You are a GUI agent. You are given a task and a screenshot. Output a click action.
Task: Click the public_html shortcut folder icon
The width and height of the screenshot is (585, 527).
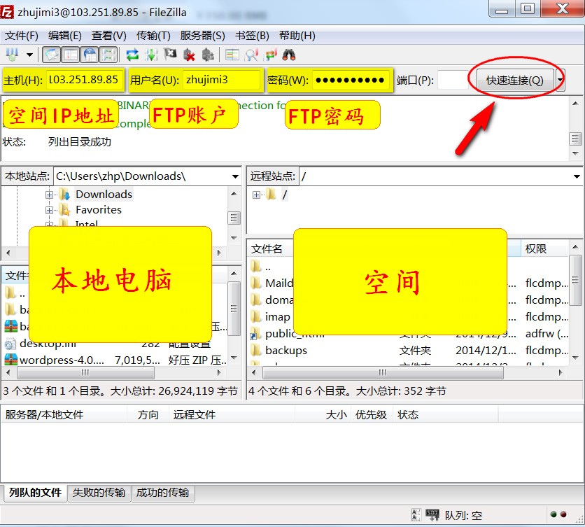[x=255, y=333]
